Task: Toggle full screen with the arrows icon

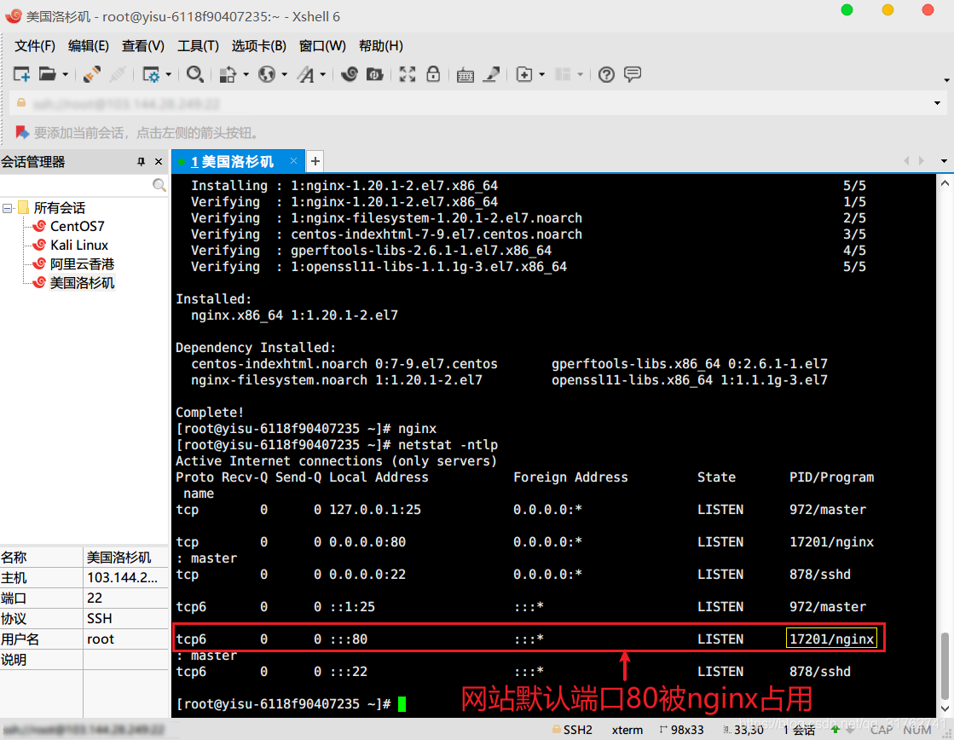Action: click(407, 74)
